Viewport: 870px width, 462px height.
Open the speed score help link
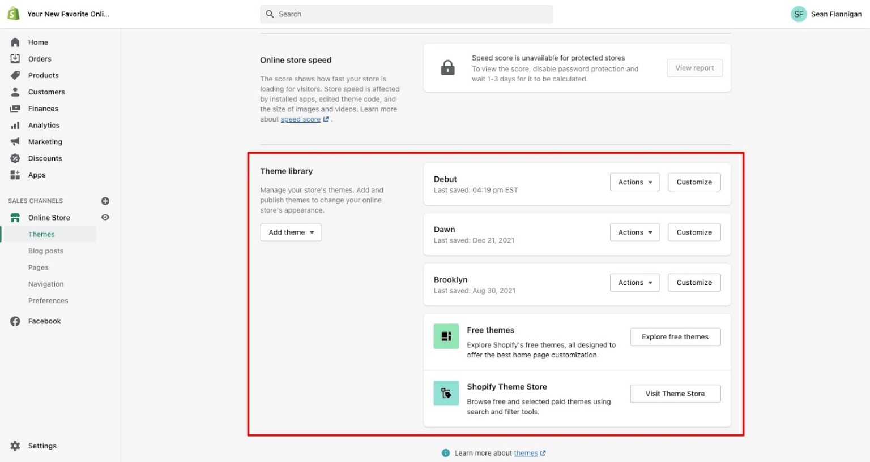coord(301,119)
